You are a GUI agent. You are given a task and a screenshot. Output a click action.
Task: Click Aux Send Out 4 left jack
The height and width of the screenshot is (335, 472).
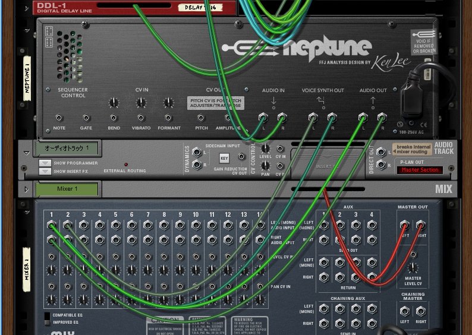click(x=372, y=225)
